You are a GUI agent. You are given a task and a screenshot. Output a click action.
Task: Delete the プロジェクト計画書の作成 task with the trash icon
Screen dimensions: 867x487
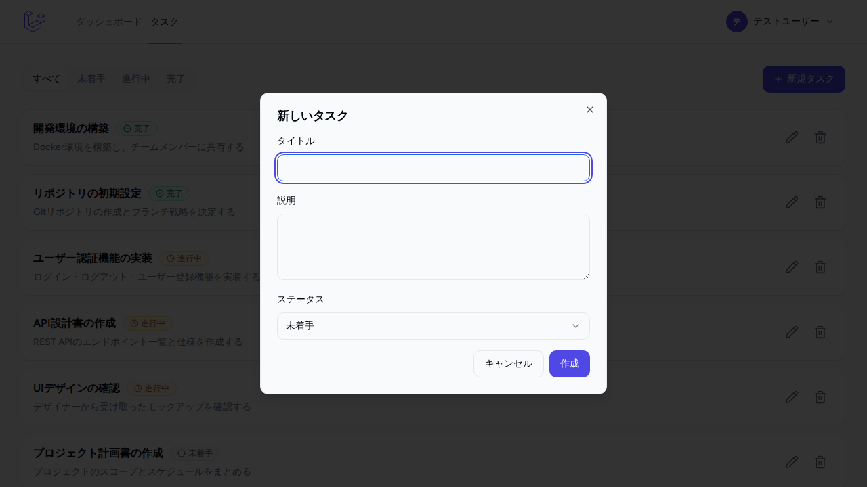pos(820,462)
